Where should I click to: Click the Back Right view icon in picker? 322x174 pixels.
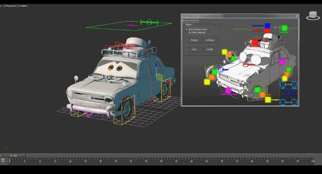click(x=294, y=102)
